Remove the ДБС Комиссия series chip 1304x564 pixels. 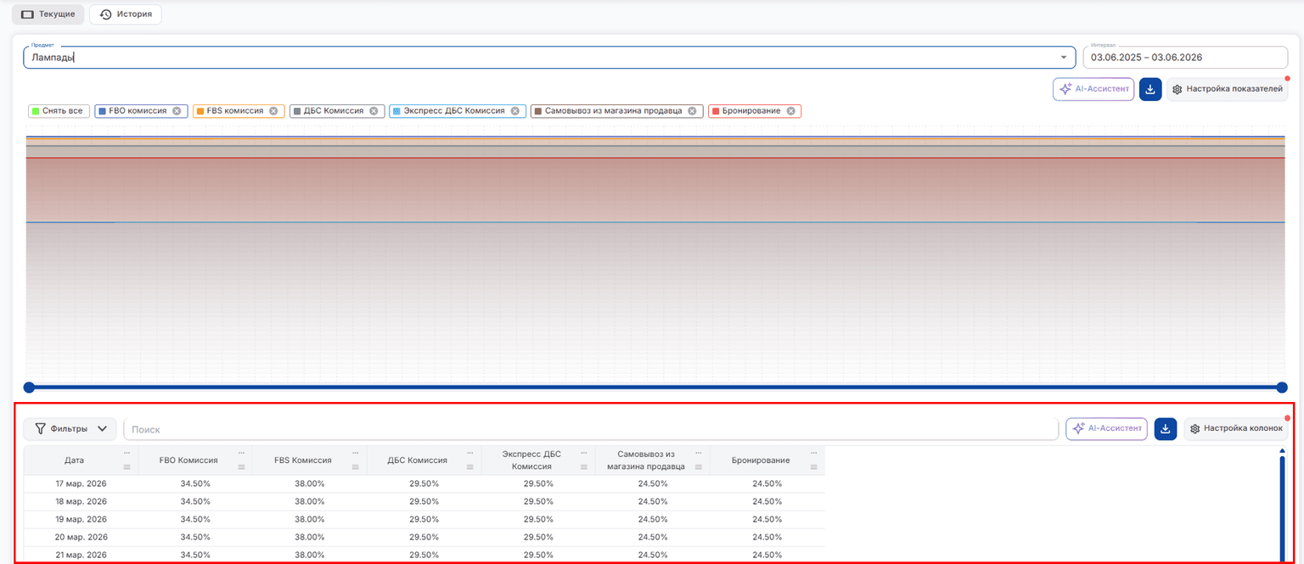(374, 111)
